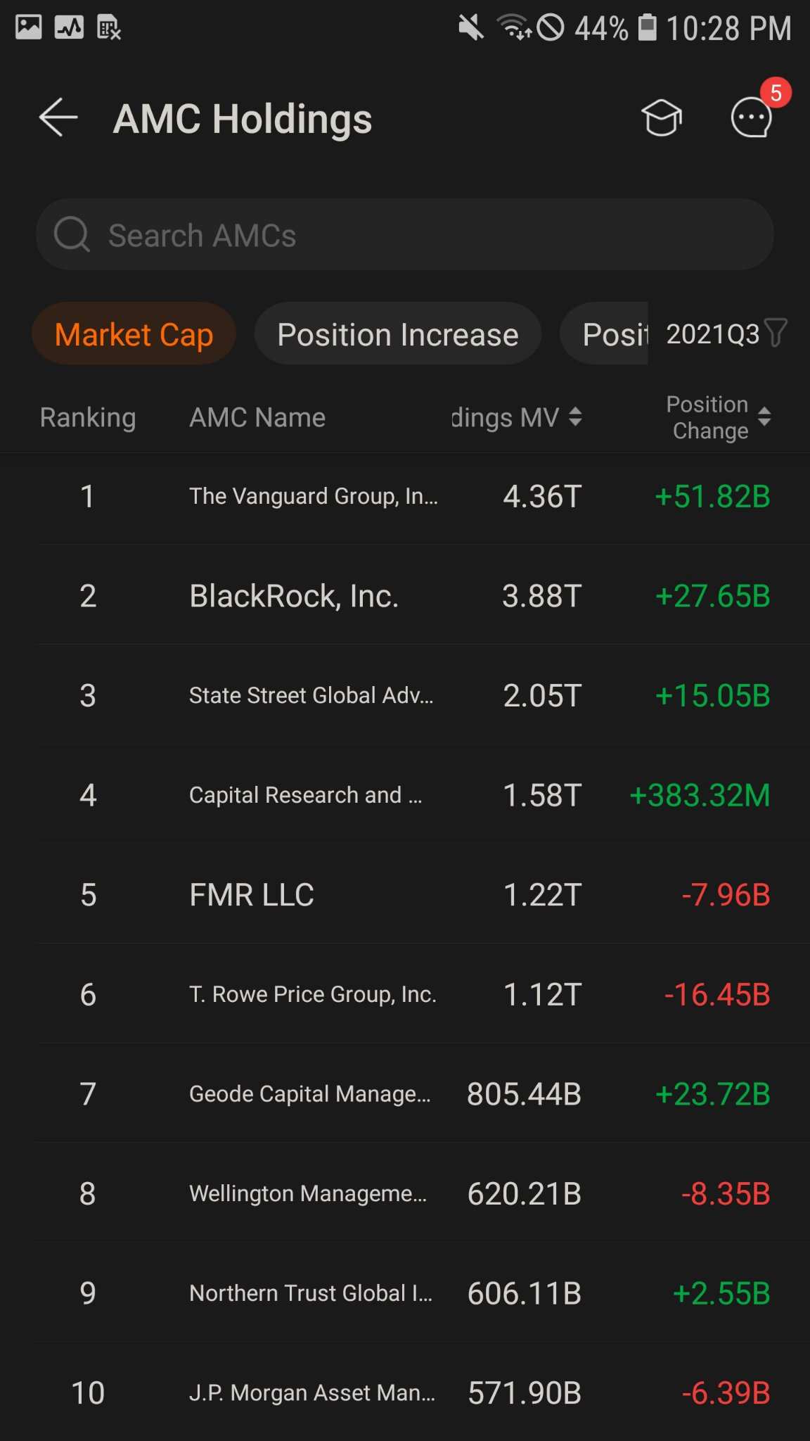
Task: Open the graduation cap learning icon
Action: pos(662,118)
